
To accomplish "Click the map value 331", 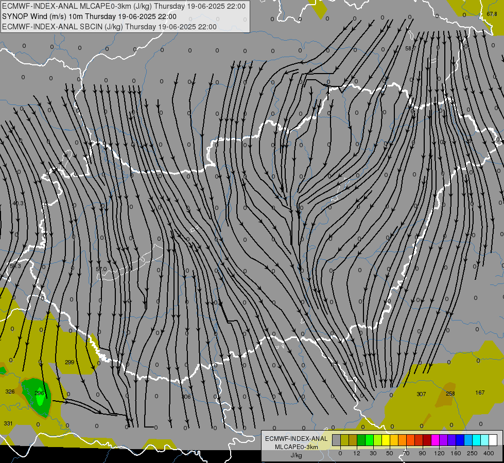I will click(x=8, y=423).
